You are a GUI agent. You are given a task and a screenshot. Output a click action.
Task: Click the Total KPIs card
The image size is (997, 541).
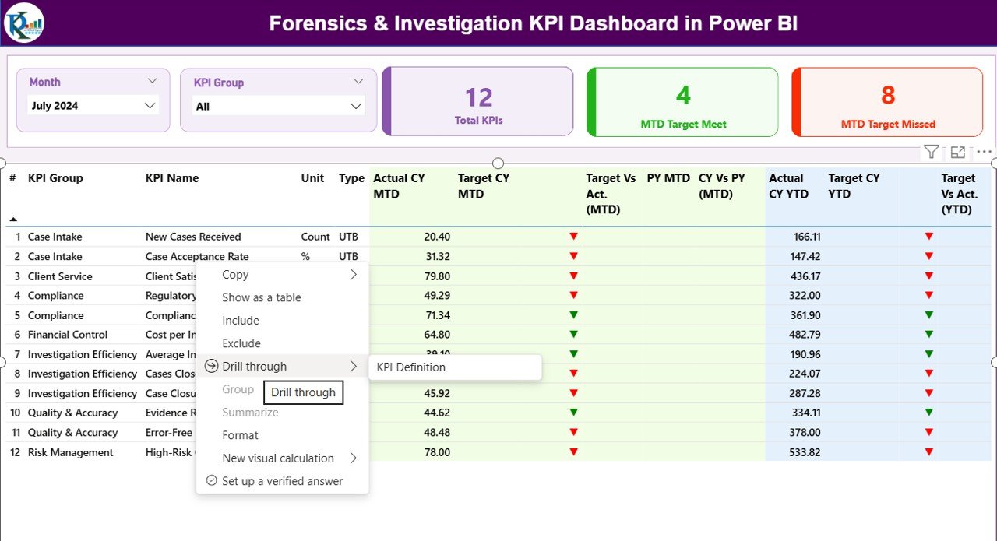coord(478,102)
